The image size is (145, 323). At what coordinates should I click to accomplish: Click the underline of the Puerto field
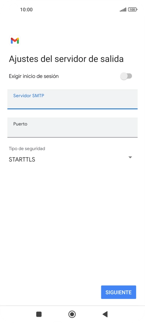click(72, 137)
